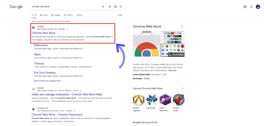Open Gorescript game icon
This screenshot has height=126, width=264.
[152, 100]
